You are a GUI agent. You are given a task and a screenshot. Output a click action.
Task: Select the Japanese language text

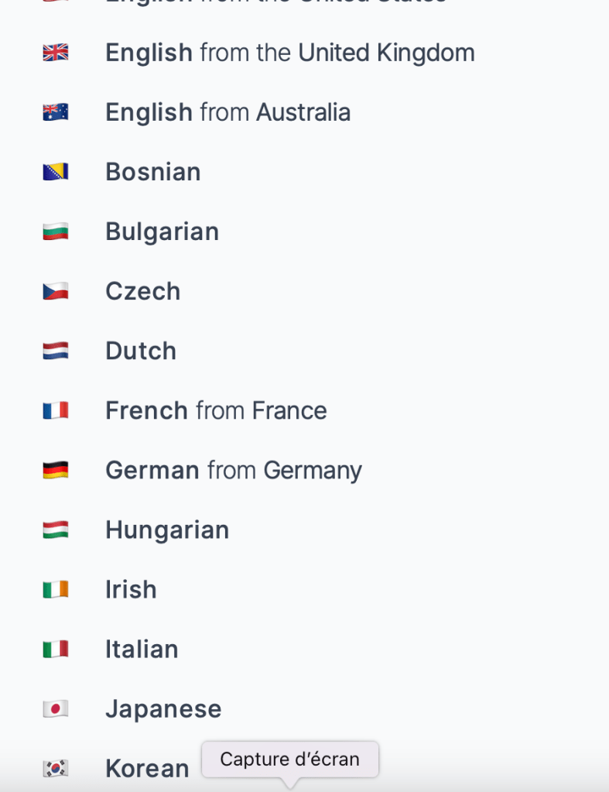click(163, 708)
